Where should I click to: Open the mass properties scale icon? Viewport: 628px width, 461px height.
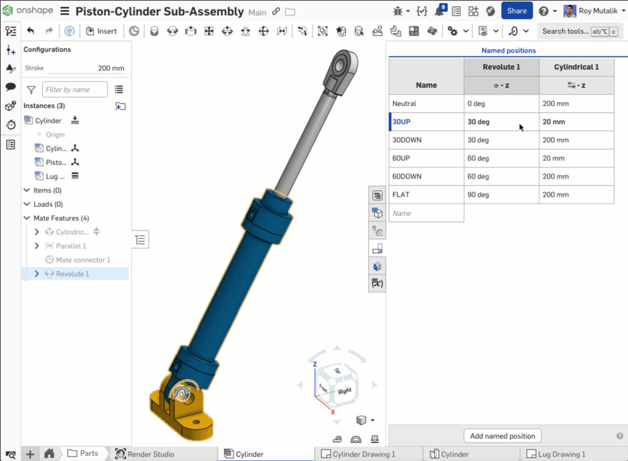click(x=374, y=439)
